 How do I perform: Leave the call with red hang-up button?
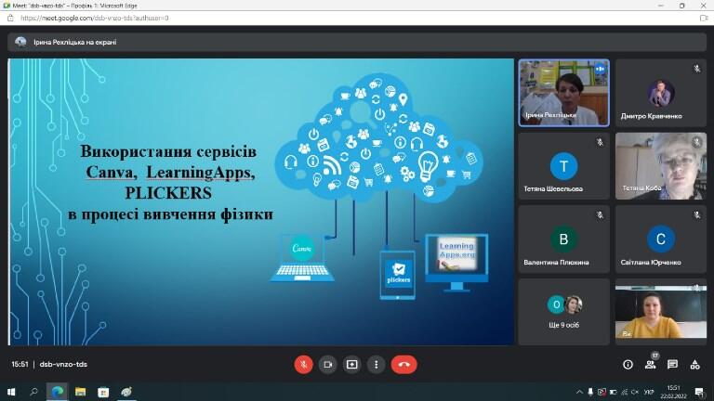pos(403,364)
